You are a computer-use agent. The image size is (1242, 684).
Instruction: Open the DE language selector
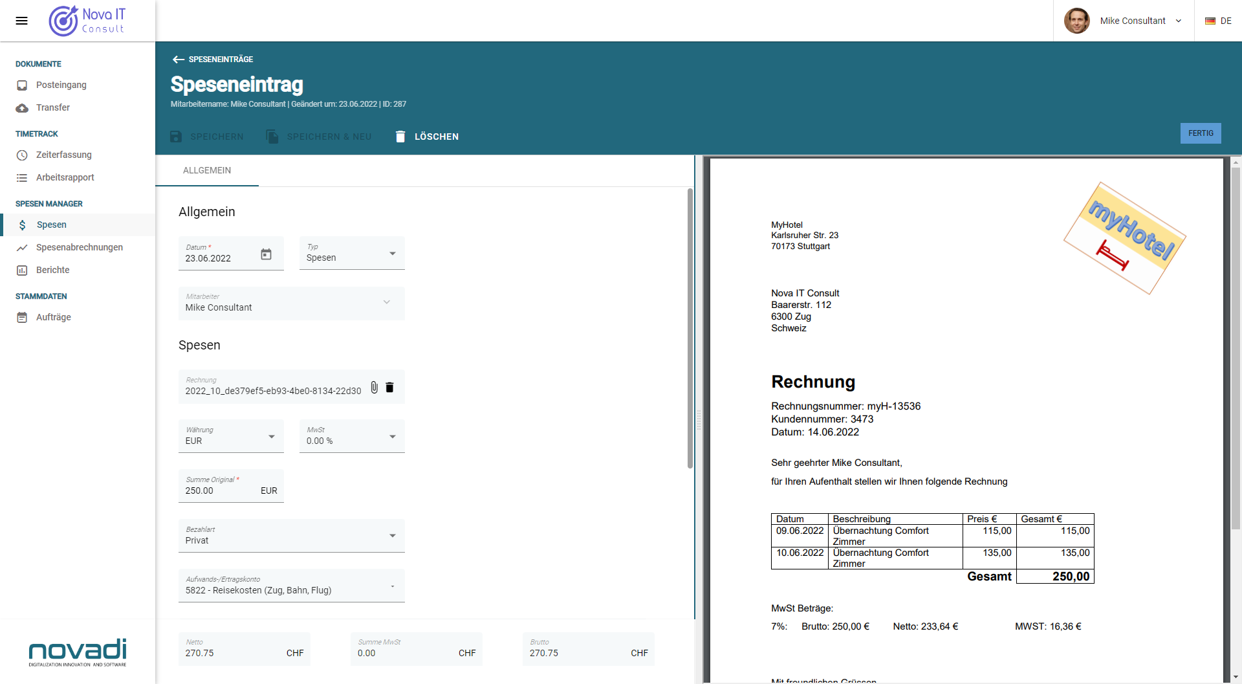click(x=1218, y=21)
